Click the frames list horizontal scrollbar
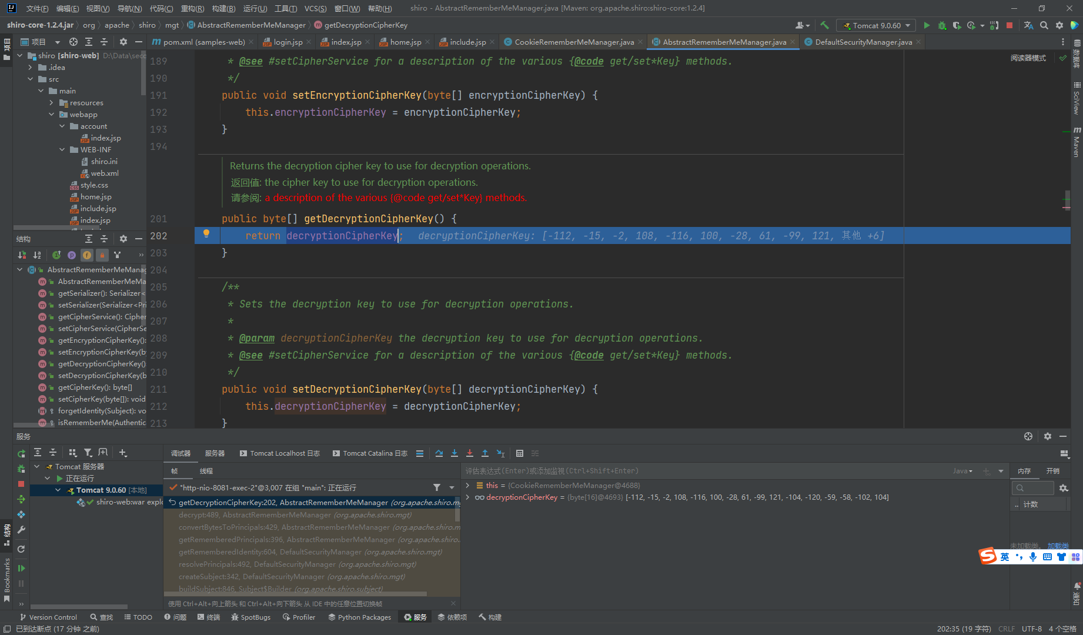The image size is (1083, 635). [296, 594]
